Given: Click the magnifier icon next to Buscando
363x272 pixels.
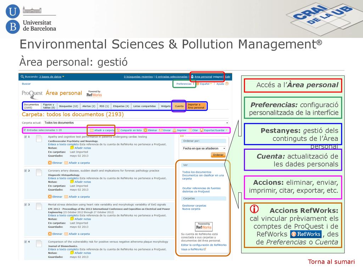Looking at the screenshot, I should (x=22, y=76).
